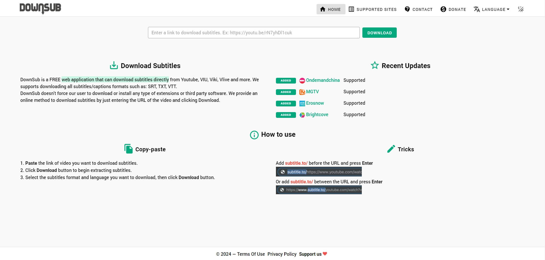Toggle the dark theme icon
The width and height of the screenshot is (545, 260).
coord(521,9)
